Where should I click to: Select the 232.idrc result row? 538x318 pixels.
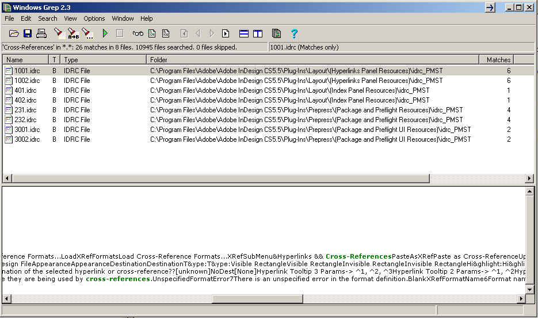[x=268, y=120]
